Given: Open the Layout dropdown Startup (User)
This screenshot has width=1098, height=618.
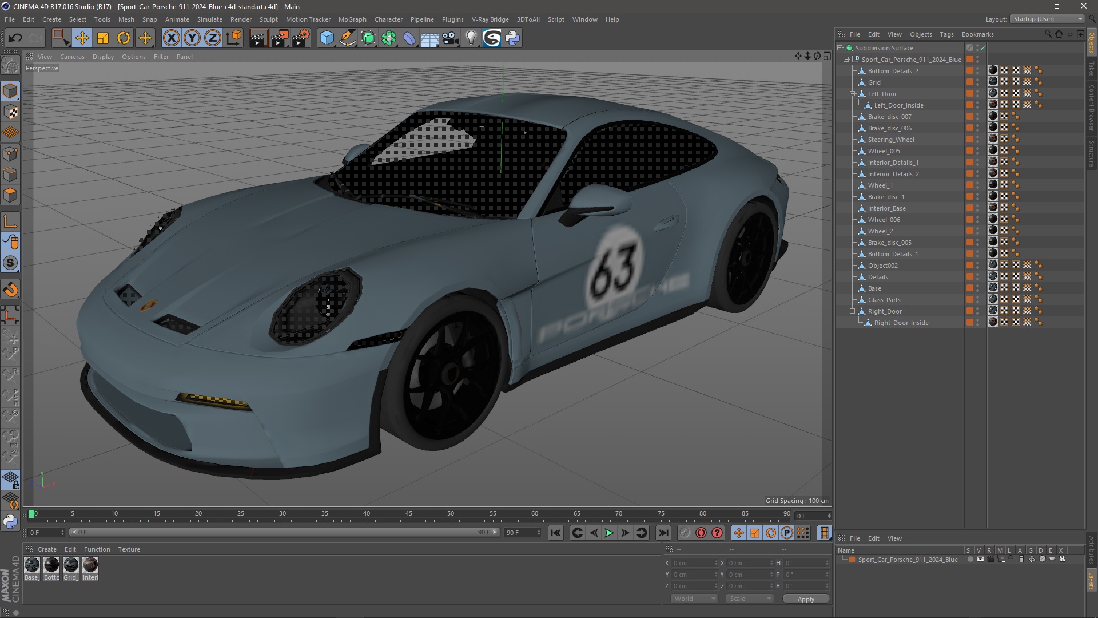Looking at the screenshot, I should [1047, 19].
